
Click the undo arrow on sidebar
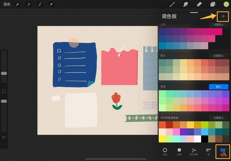(4, 137)
